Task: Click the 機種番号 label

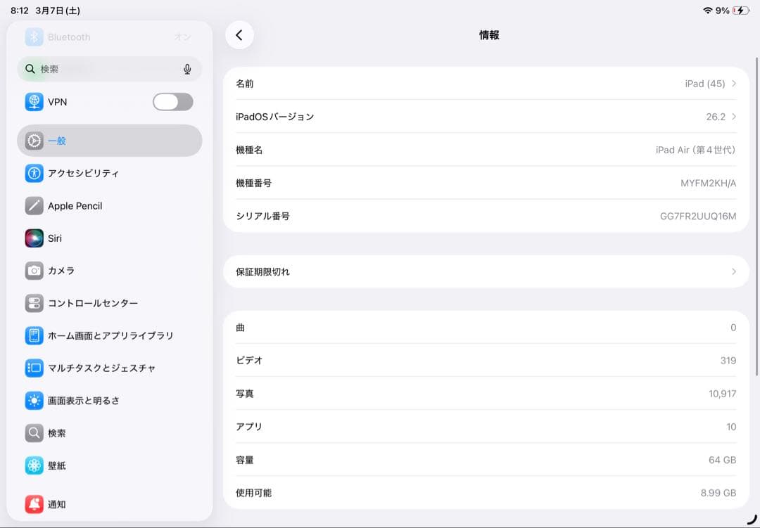Action: (x=253, y=183)
